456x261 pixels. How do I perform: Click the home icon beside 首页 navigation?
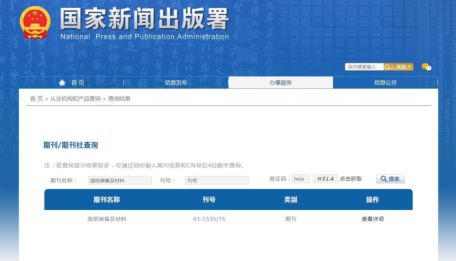62,82
